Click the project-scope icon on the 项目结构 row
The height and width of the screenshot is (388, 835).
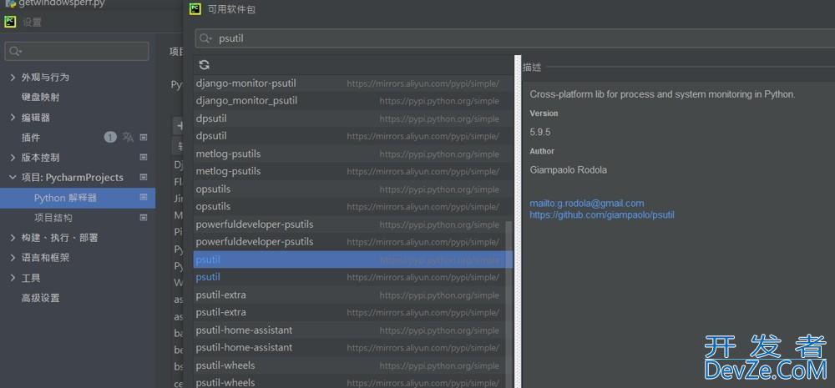[144, 218]
